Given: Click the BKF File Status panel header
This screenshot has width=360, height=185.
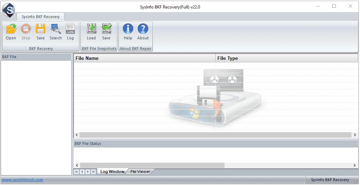Looking at the screenshot, I should coord(216,144).
